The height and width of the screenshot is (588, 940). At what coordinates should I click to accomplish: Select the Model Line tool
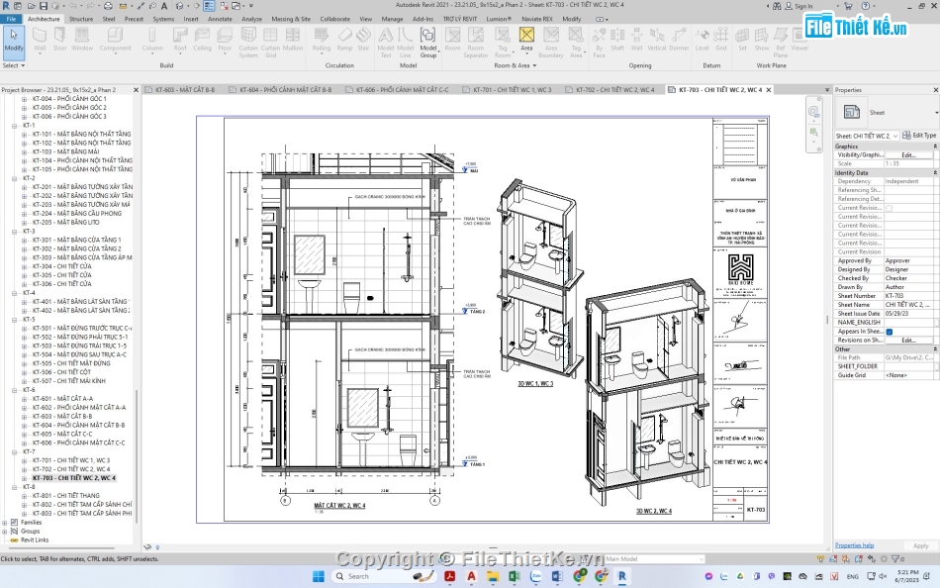coord(406,43)
